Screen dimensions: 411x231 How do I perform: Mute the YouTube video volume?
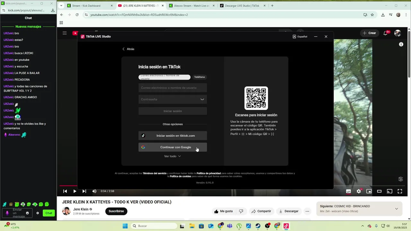pyautogui.click(x=94, y=191)
